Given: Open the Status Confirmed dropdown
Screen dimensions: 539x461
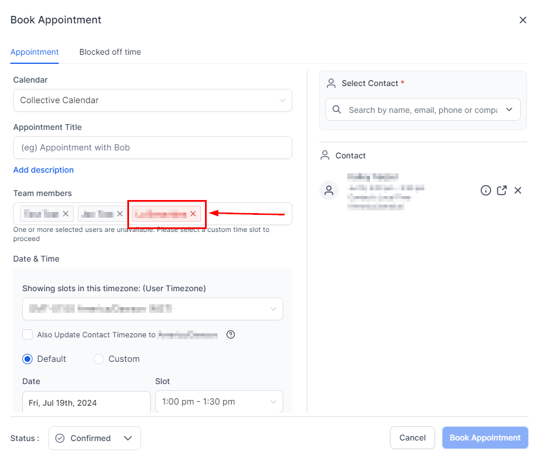Looking at the screenshot, I should click(95, 438).
